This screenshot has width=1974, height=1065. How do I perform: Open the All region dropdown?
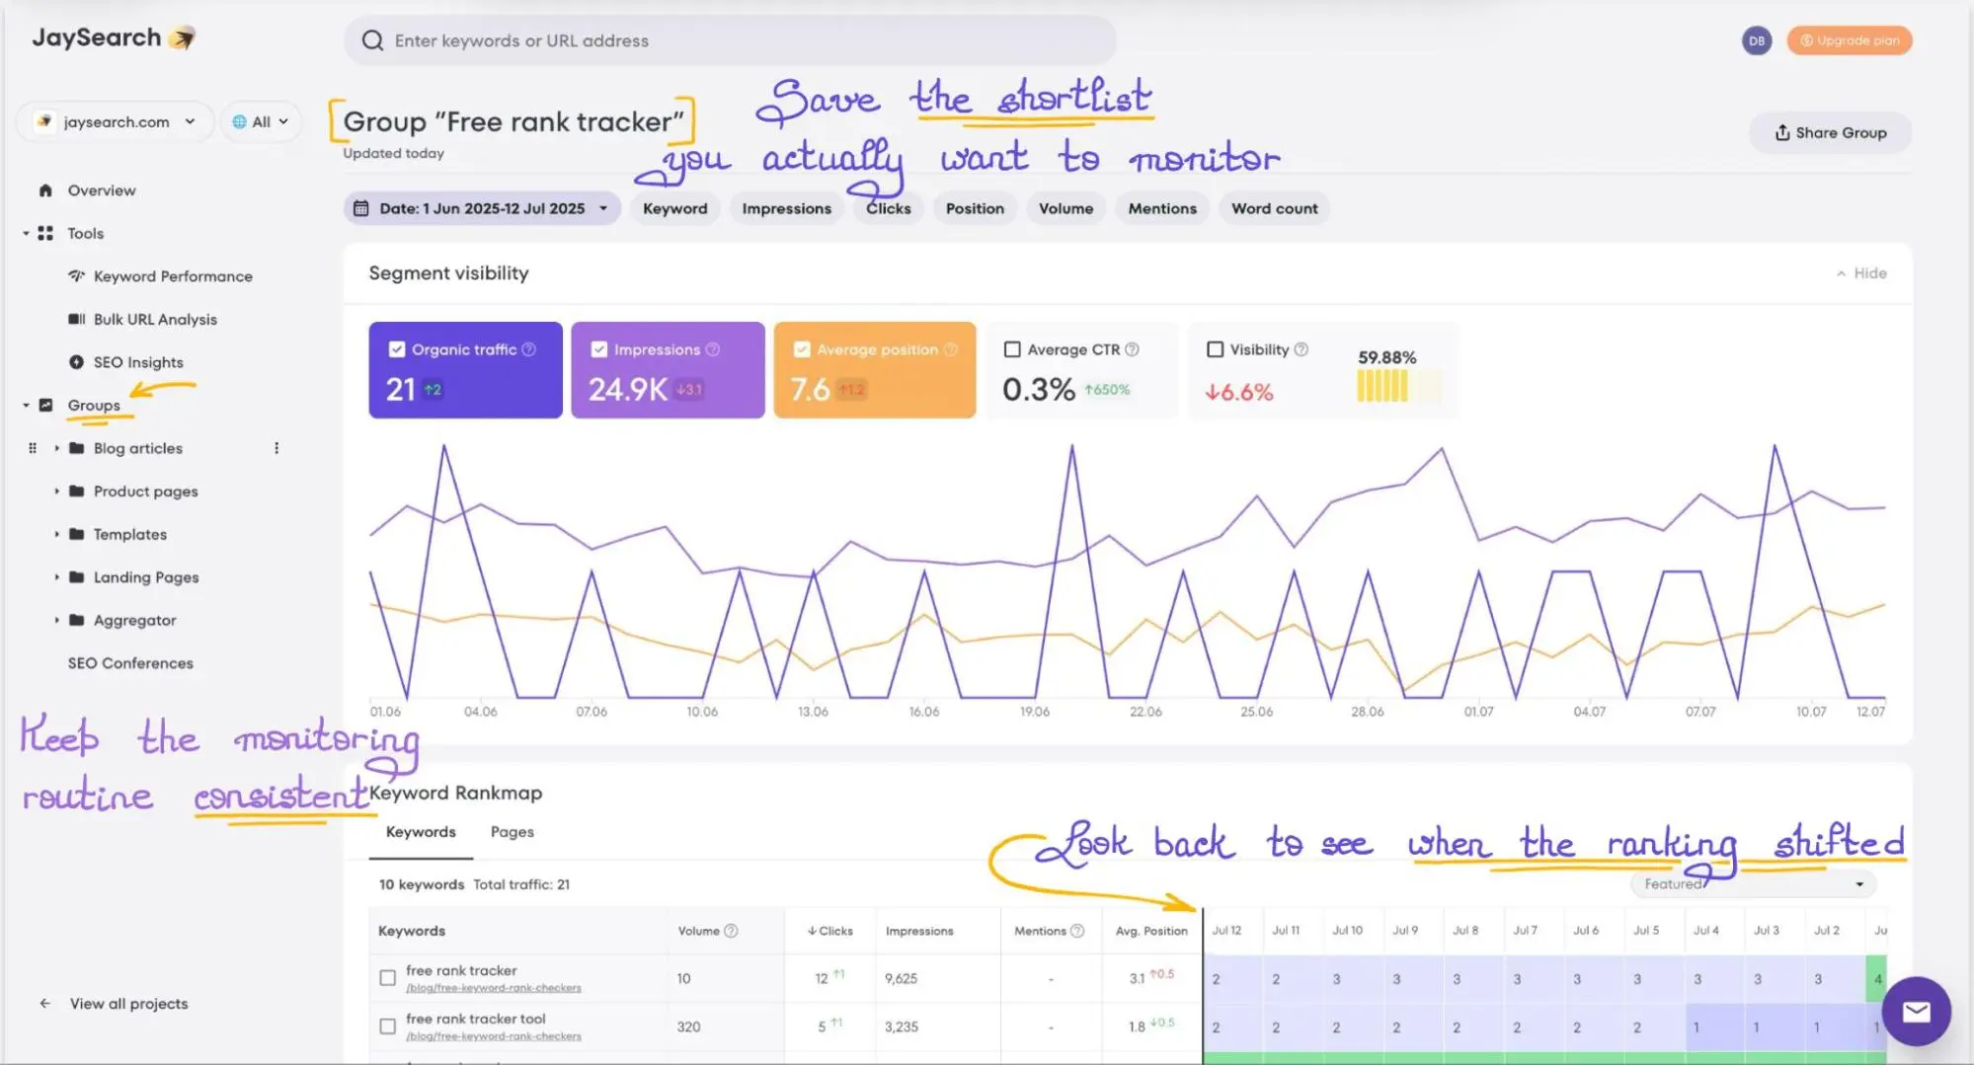[261, 121]
